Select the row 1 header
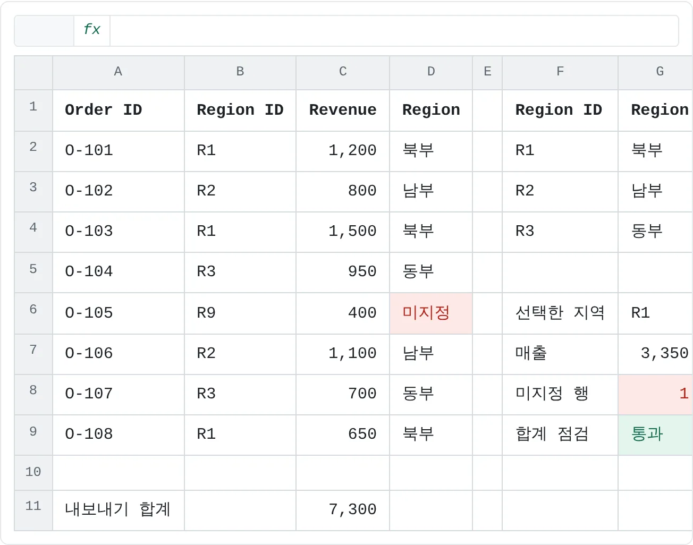This screenshot has height=545, width=693. 33,110
